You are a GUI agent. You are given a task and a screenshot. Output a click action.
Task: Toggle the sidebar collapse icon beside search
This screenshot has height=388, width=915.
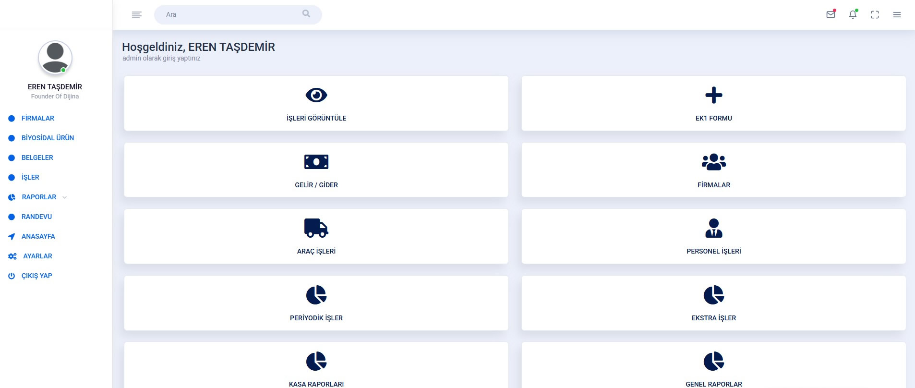pos(137,15)
